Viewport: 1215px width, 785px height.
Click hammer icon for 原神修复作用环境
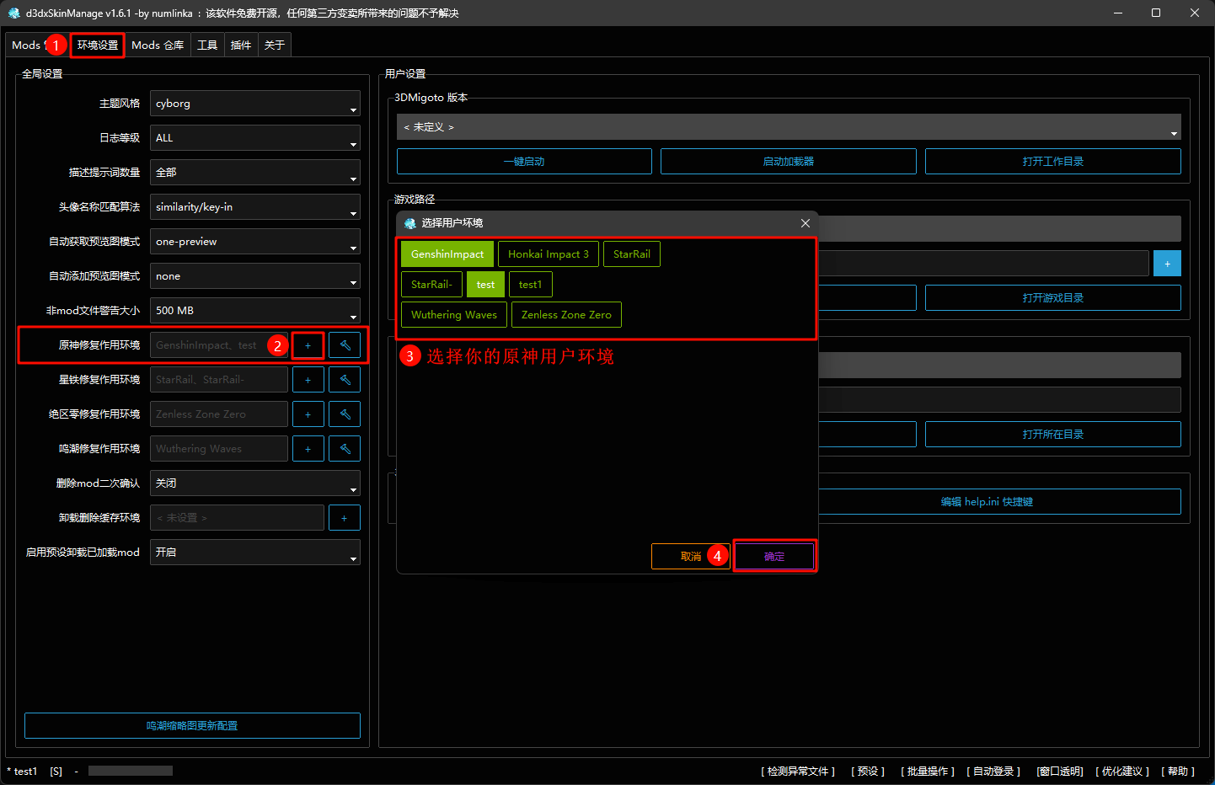(345, 345)
